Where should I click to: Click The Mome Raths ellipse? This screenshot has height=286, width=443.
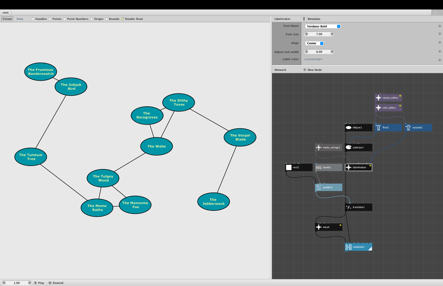pyautogui.click(x=97, y=208)
